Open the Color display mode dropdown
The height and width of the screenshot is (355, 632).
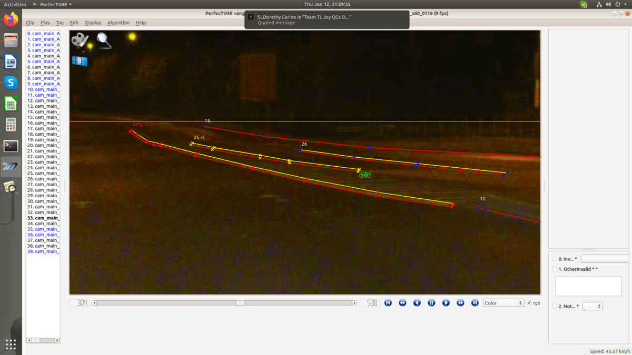tap(503, 303)
